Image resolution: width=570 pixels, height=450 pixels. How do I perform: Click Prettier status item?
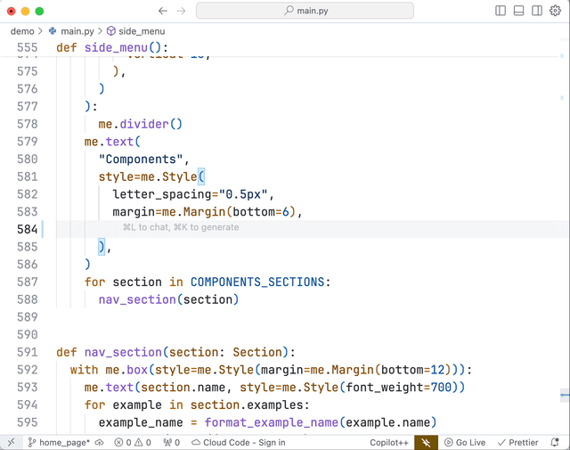point(518,442)
